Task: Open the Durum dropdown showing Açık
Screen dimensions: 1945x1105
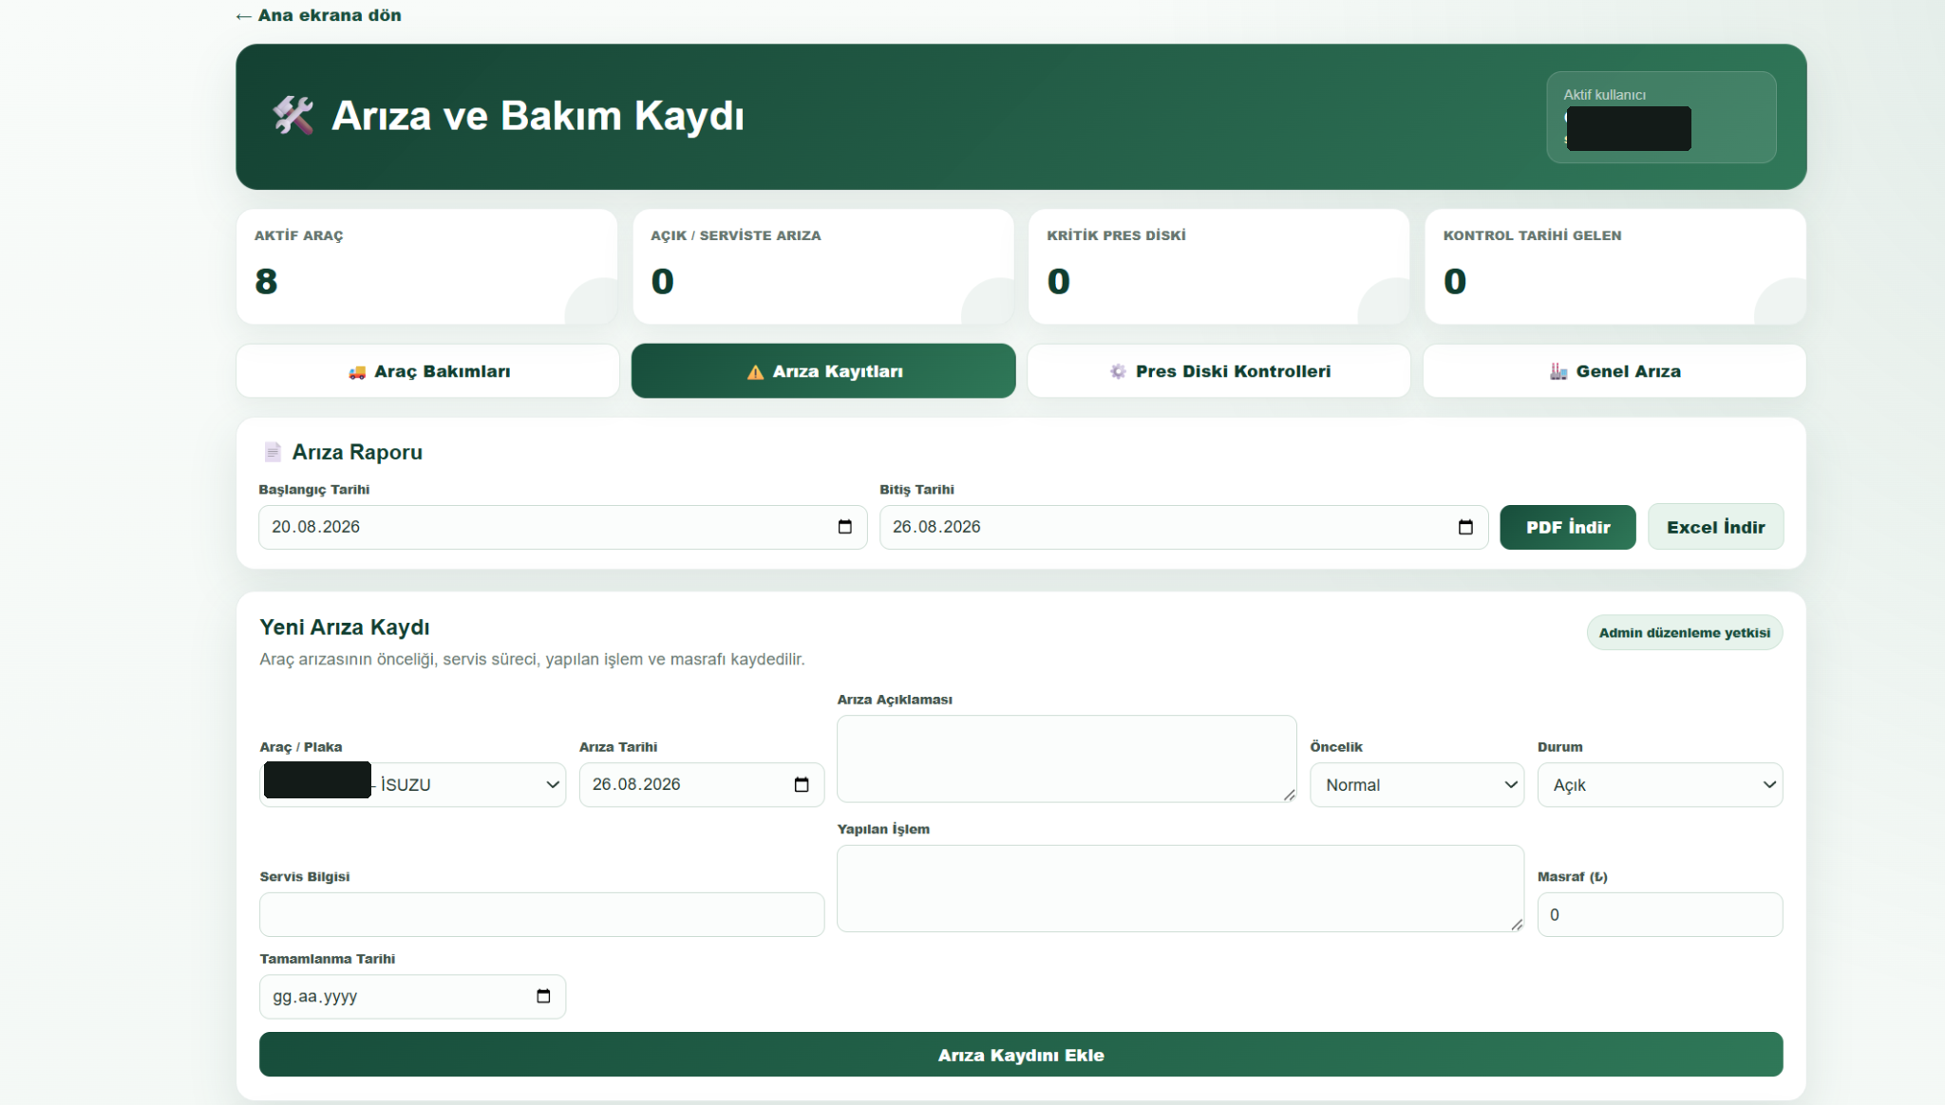Action: (x=1660, y=785)
